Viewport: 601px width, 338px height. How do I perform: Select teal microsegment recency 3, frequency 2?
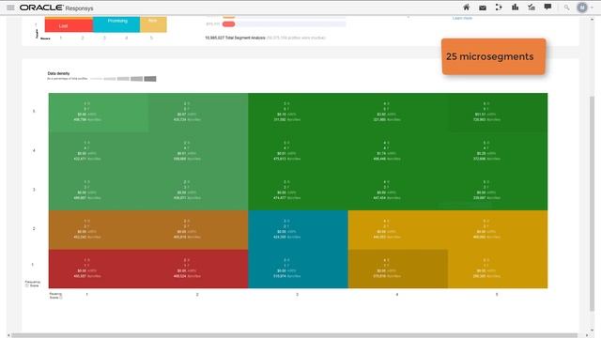[x=298, y=230]
